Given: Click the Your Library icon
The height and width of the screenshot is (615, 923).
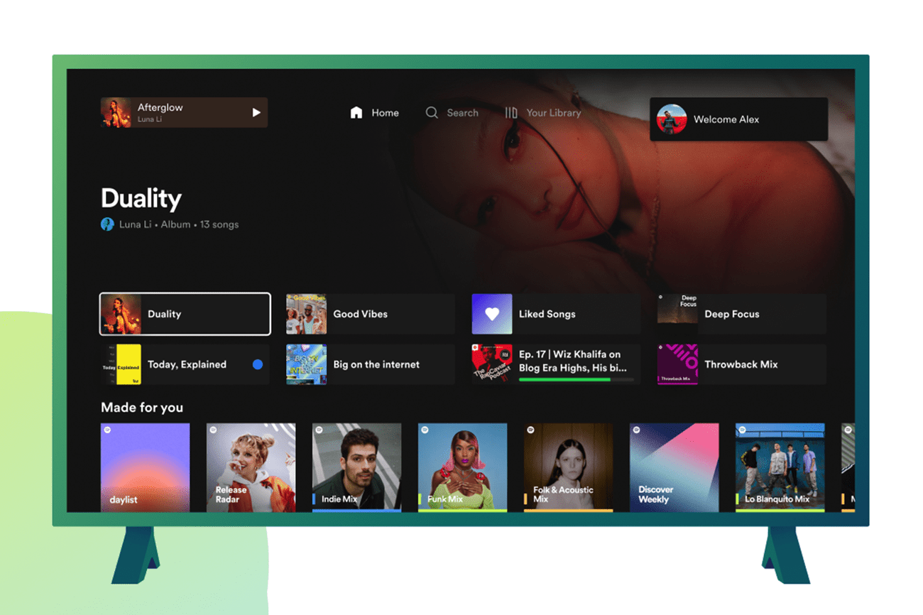Looking at the screenshot, I should (510, 112).
